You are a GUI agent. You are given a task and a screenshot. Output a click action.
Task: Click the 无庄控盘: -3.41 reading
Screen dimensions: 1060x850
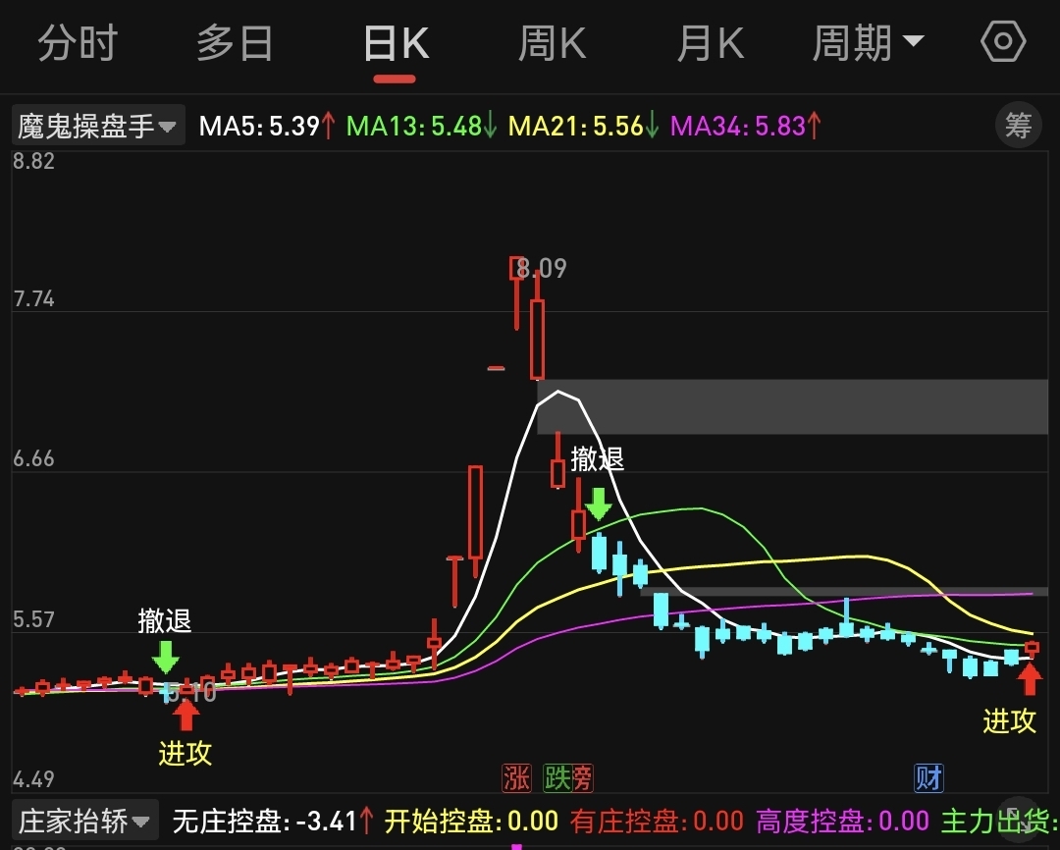pos(273,821)
